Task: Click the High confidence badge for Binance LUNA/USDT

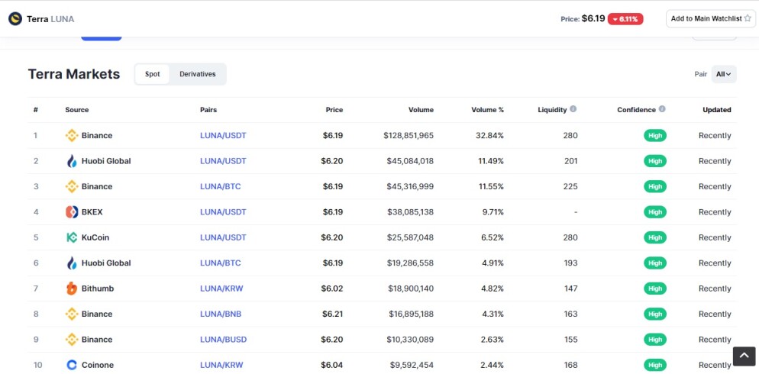Action: click(655, 135)
